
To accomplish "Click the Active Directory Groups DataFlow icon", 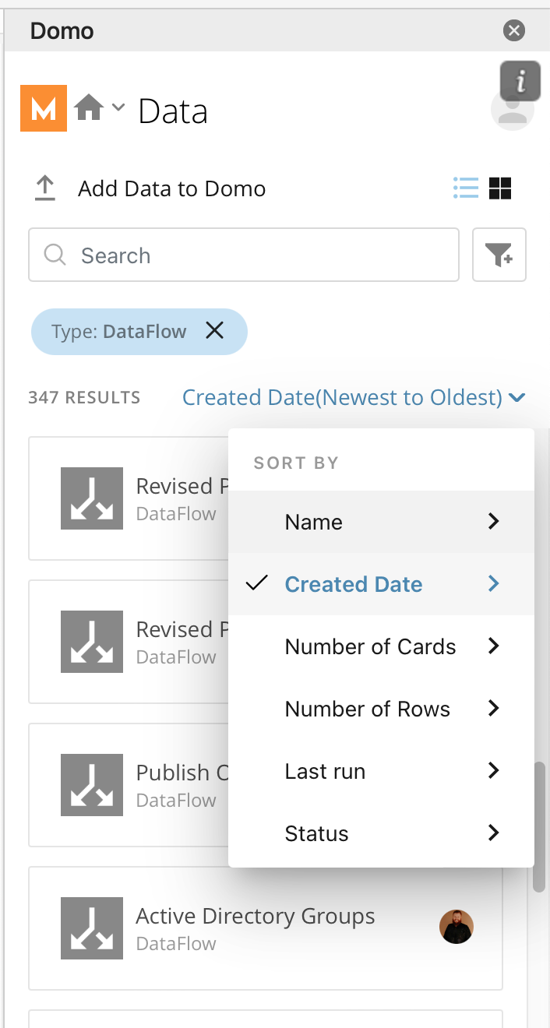I will pos(91,928).
